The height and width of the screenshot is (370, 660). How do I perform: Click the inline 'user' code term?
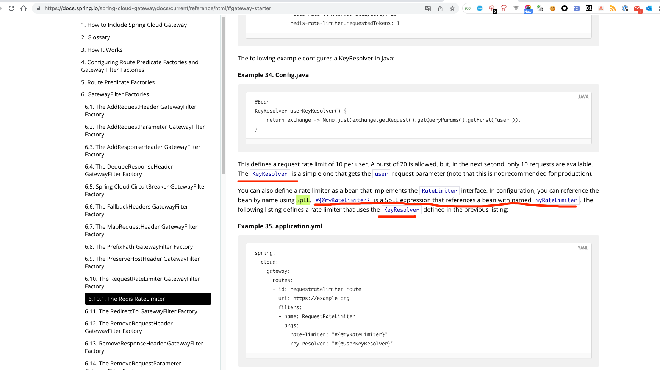381,174
